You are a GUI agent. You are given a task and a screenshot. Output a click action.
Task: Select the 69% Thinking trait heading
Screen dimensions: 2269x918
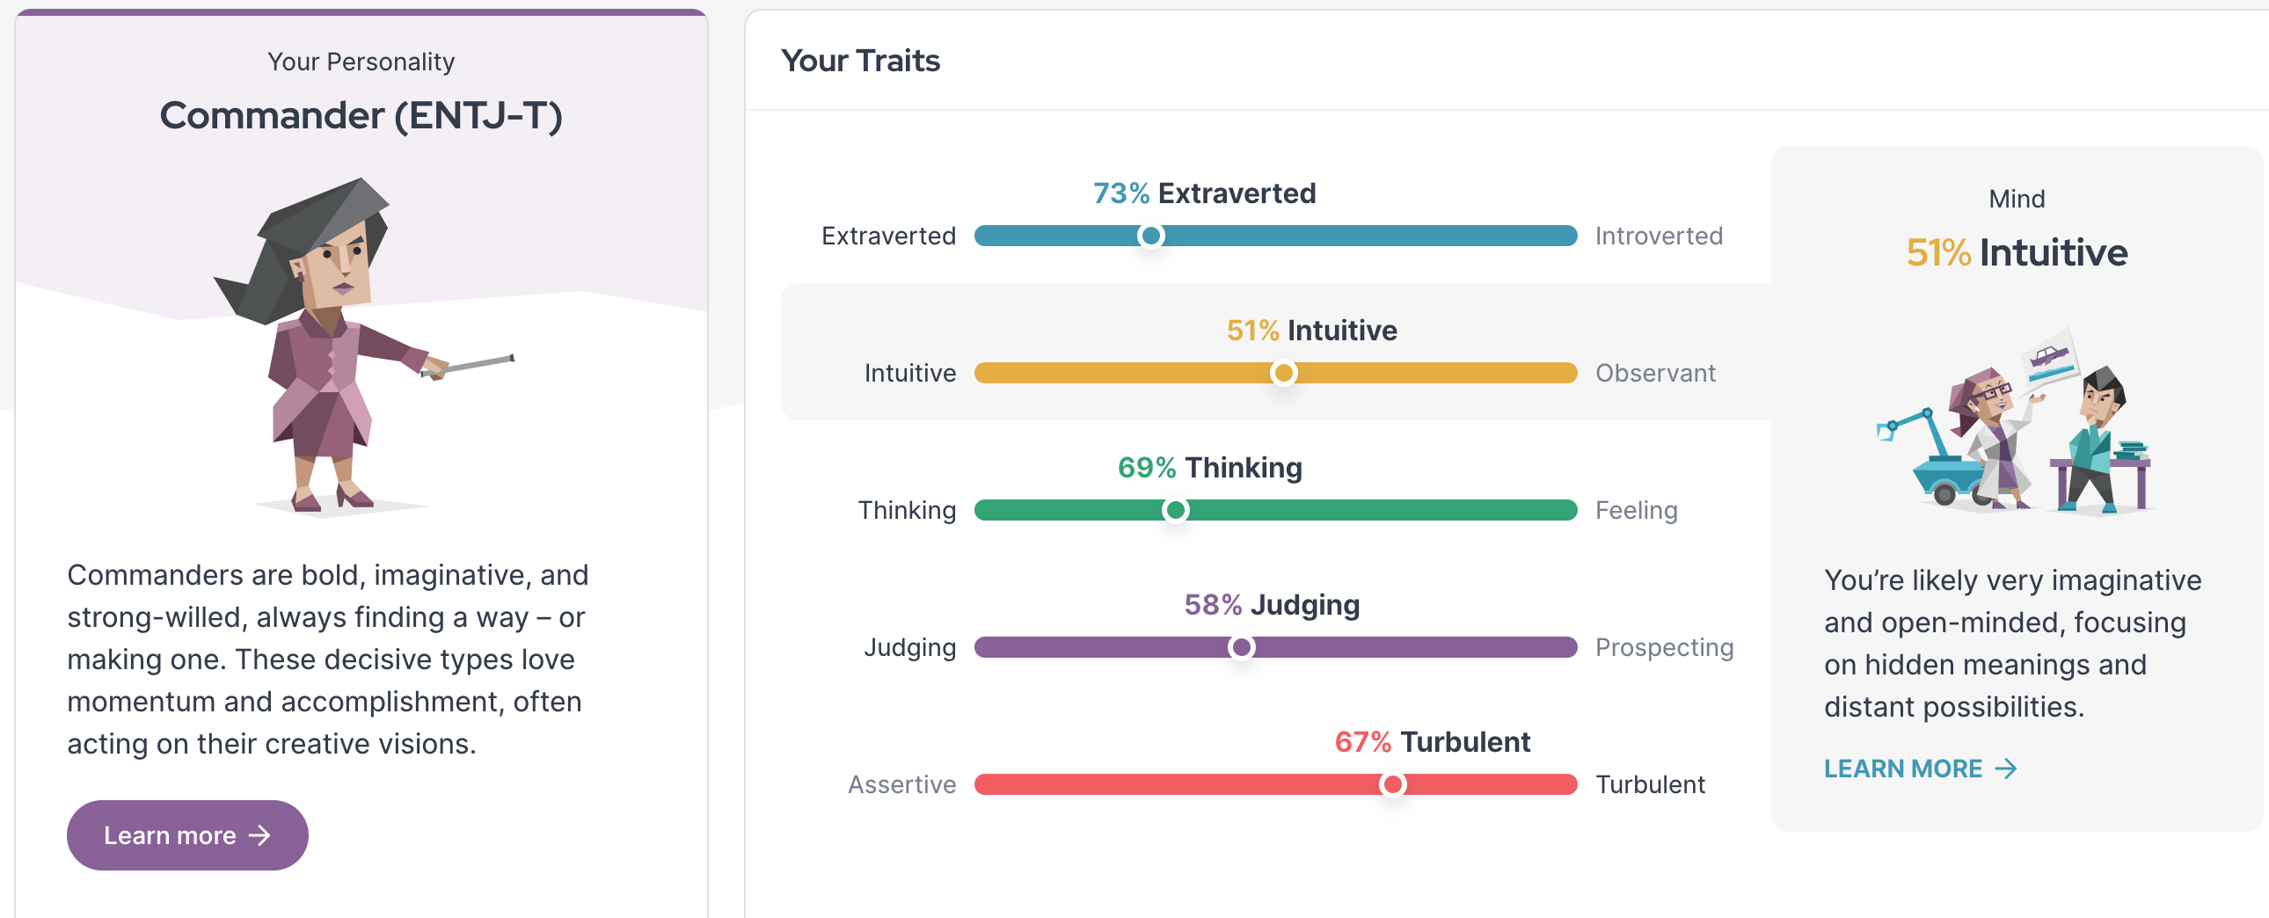click(x=1209, y=467)
